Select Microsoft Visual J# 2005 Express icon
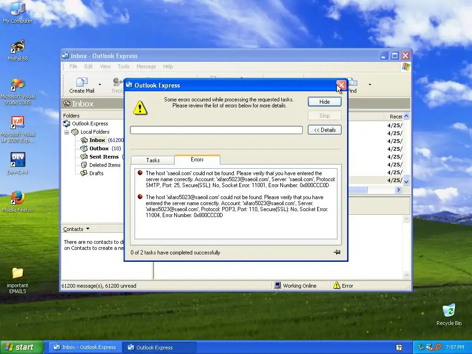Screen dimensions: 472x354 pos(18,130)
